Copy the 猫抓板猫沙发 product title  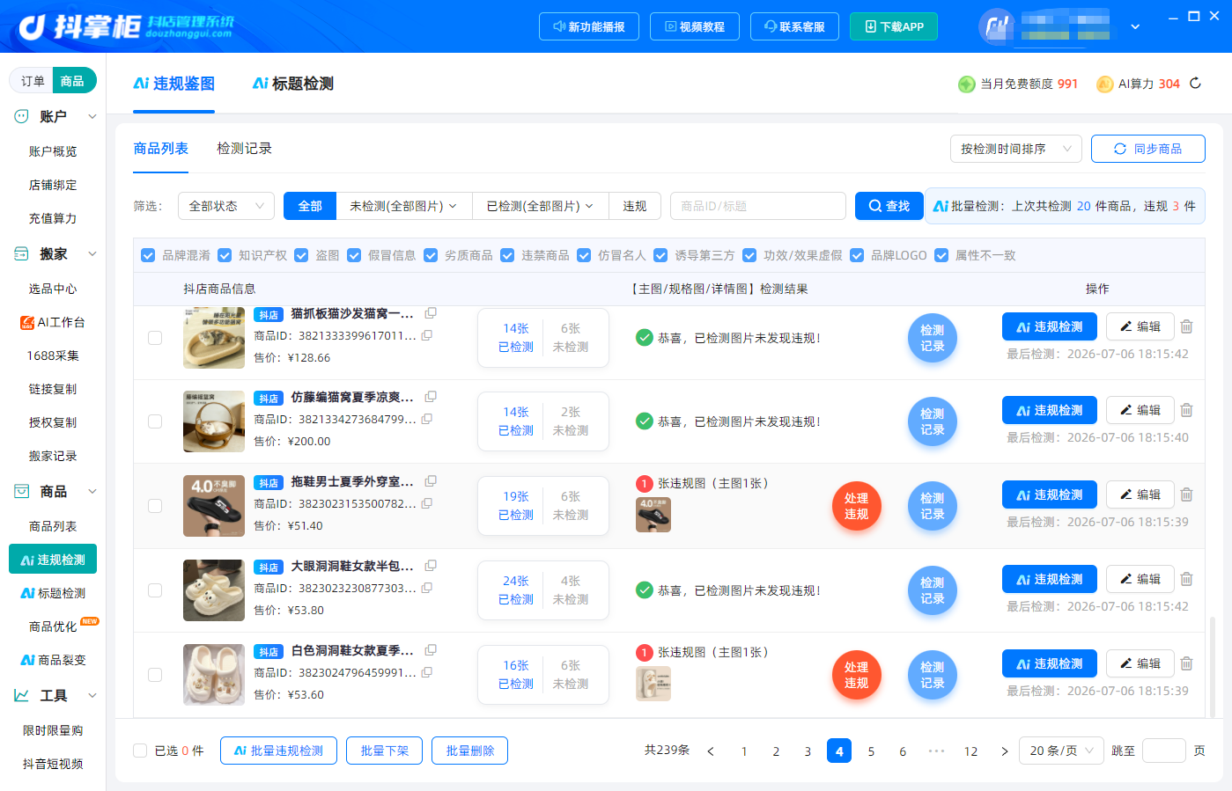pyautogui.click(x=431, y=313)
